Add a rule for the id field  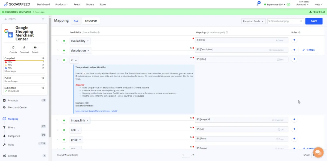[294, 59]
